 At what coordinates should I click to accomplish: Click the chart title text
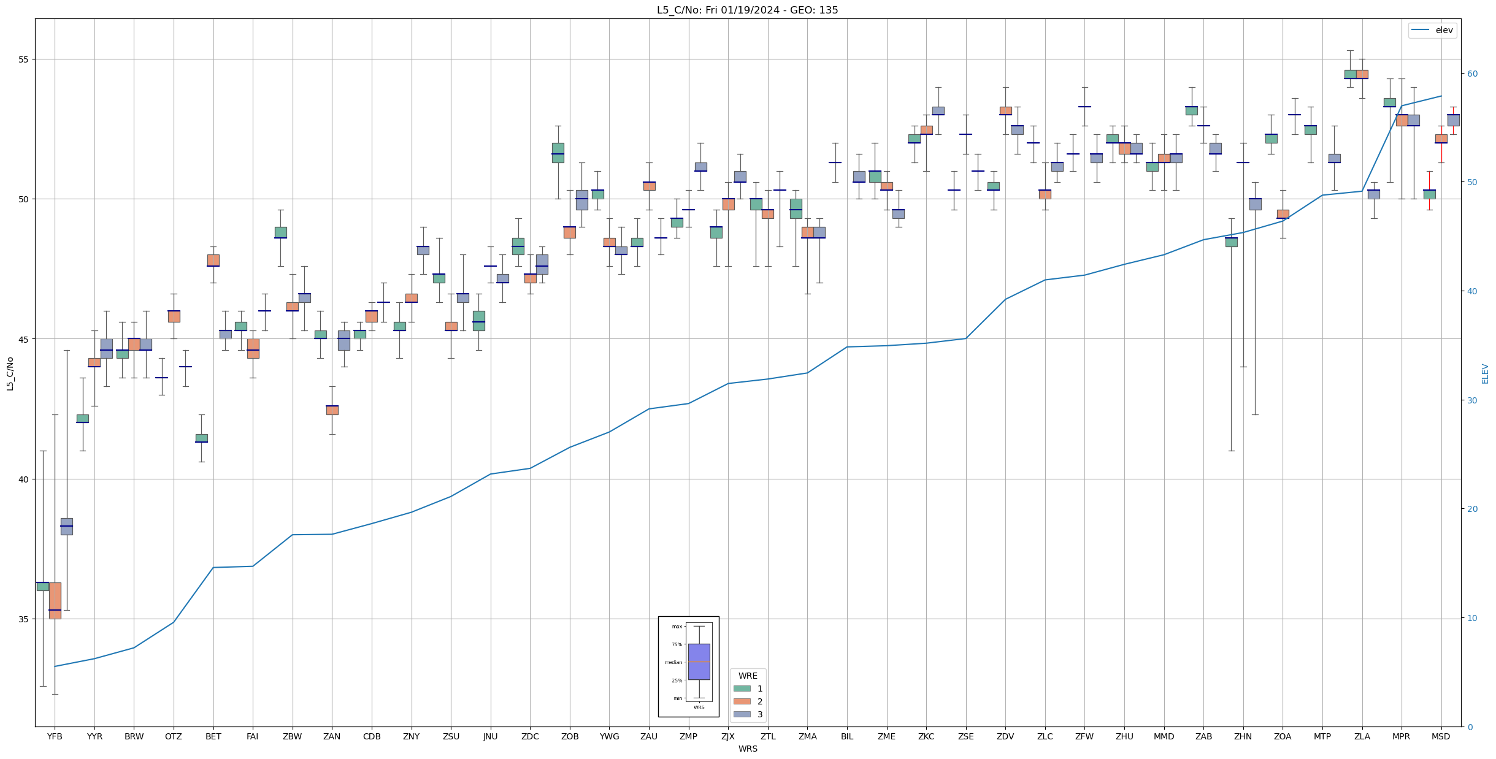coord(747,10)
